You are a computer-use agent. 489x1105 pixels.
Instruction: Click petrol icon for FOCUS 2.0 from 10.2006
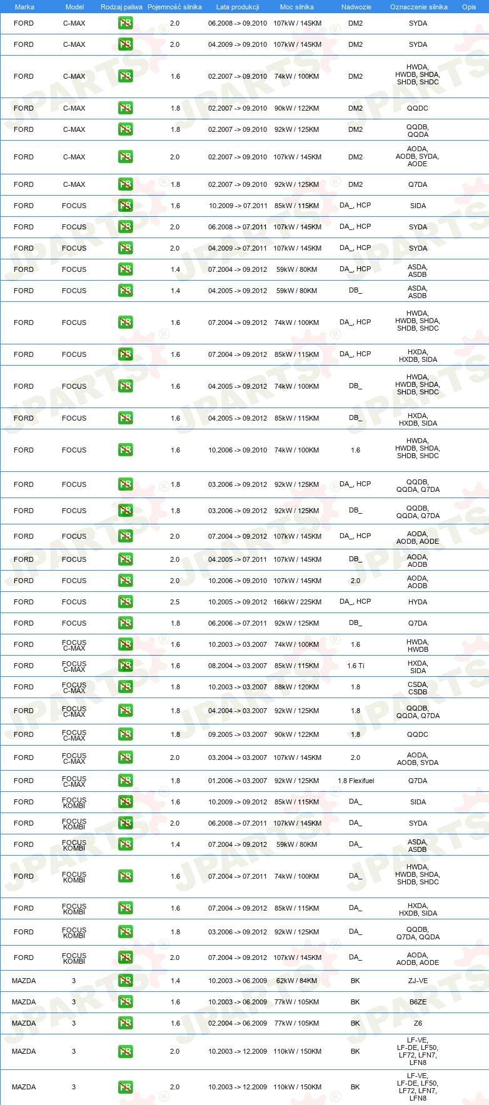pos(126,581)
